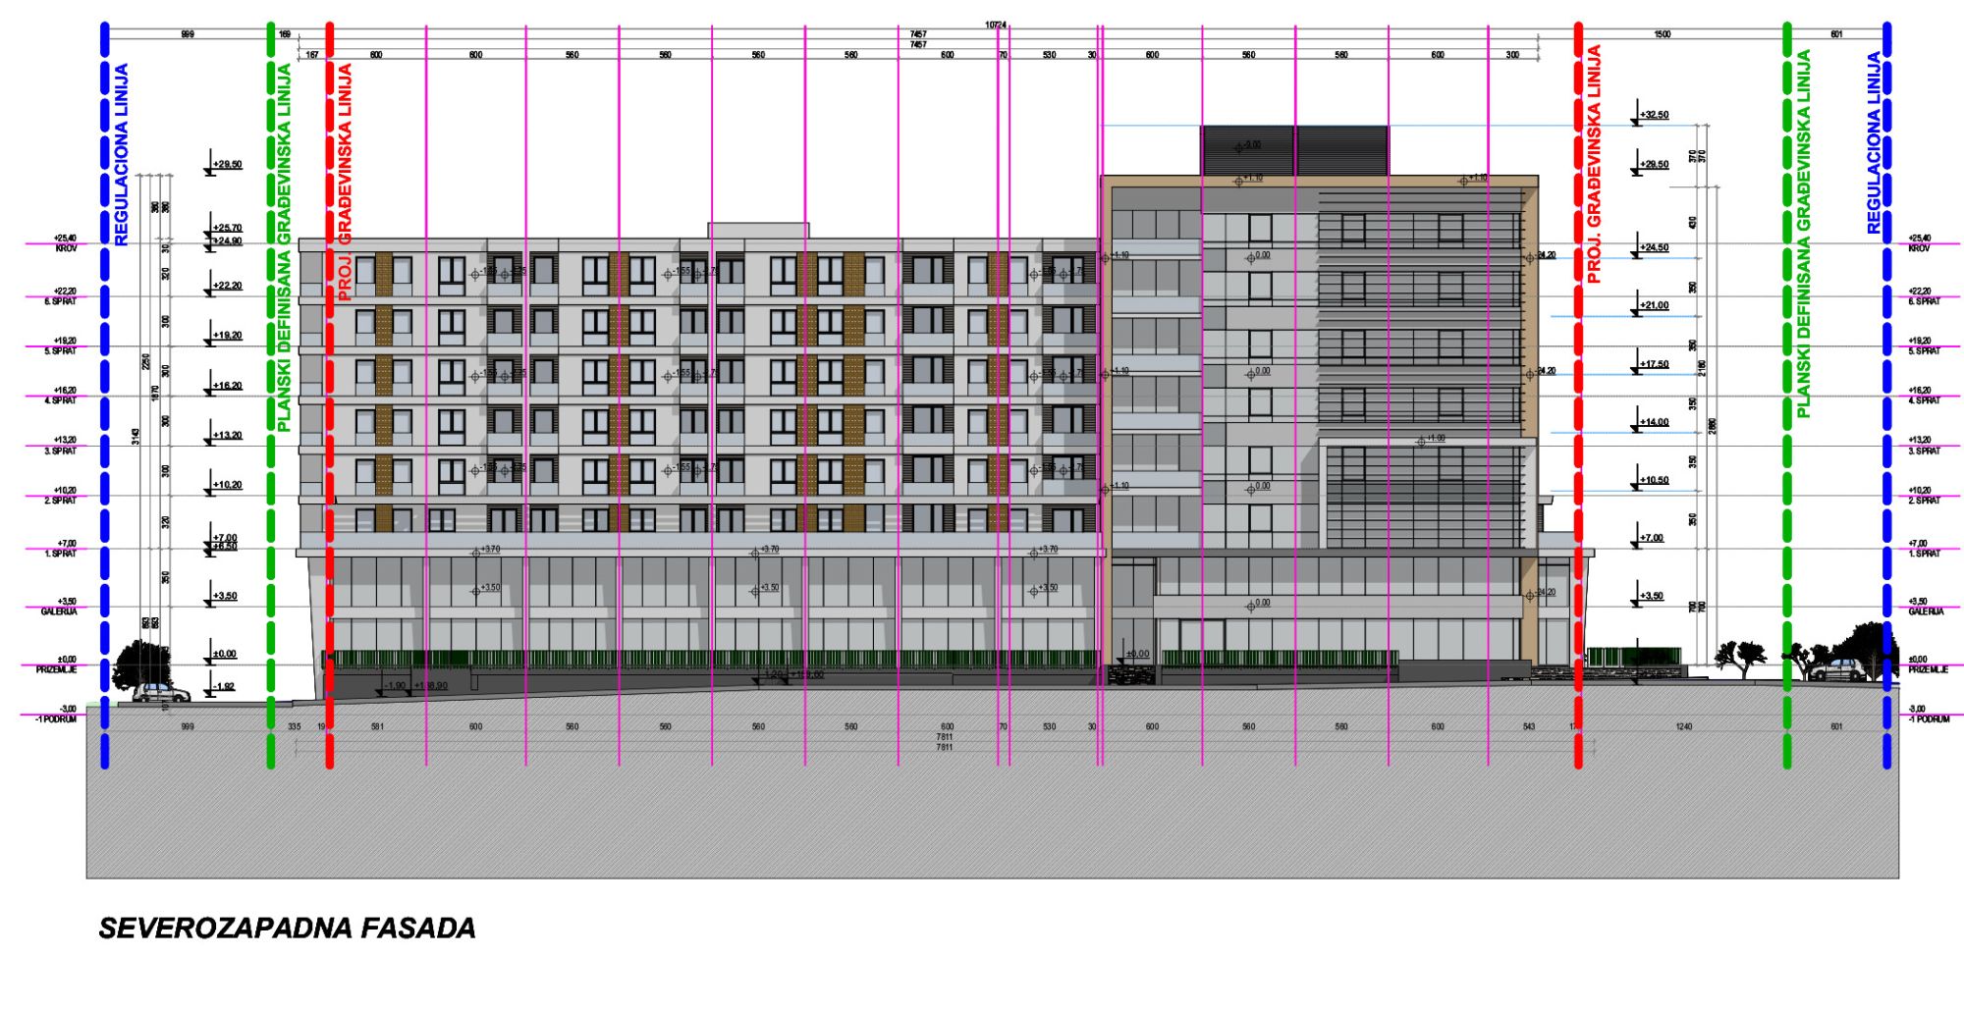Select the dark rooftop louver unit
Screen dimensions: 1964x1009
tap(1294, 149)
